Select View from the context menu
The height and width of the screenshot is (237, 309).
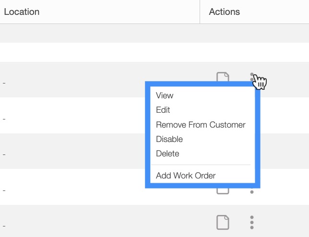pos(165,95)
